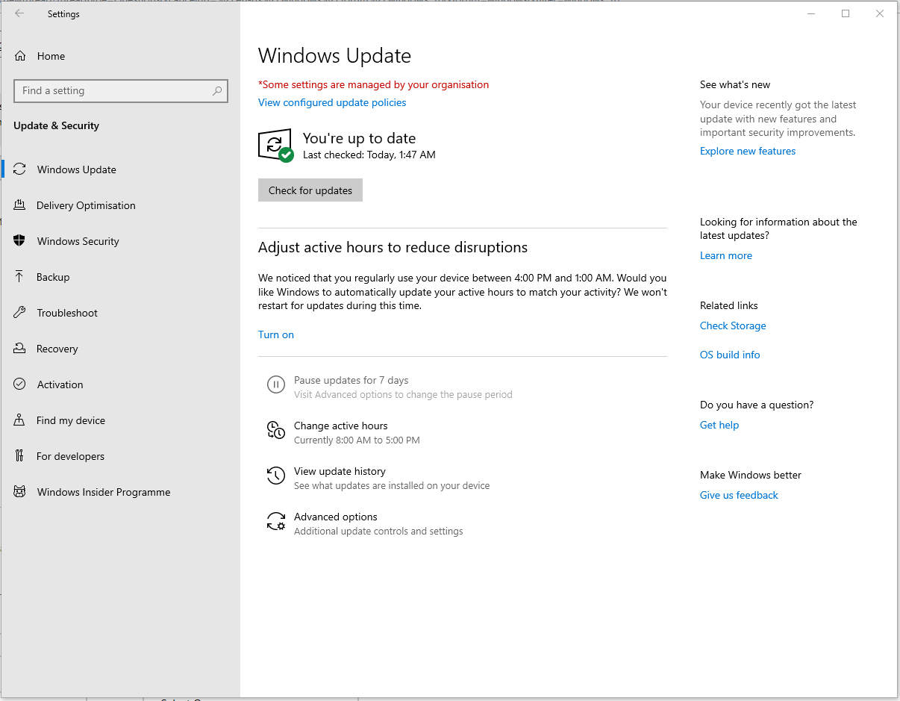Open the OS build info link

tap(730, 355)
